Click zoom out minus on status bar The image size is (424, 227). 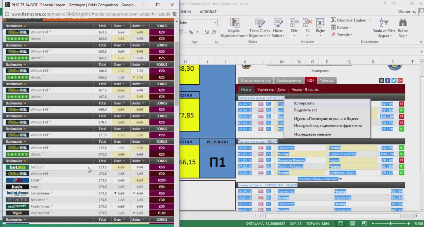(x=372, y=224)
